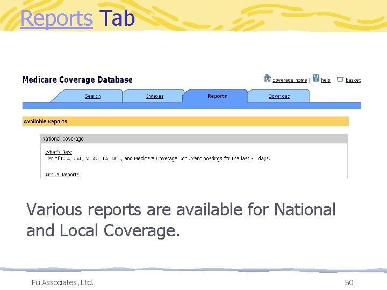Open the basket link
Viewport: 387px width, 290px height.
click(353, 80)
